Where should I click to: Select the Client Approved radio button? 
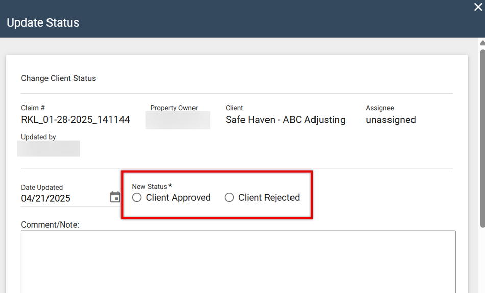tap(137, 198)
